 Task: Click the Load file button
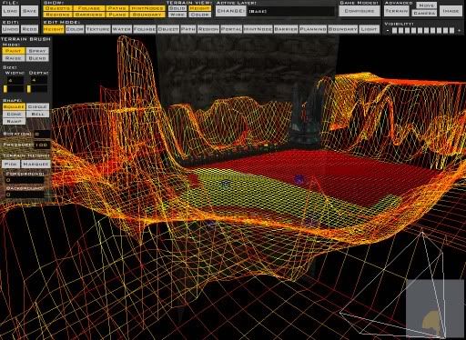(10, 11)
